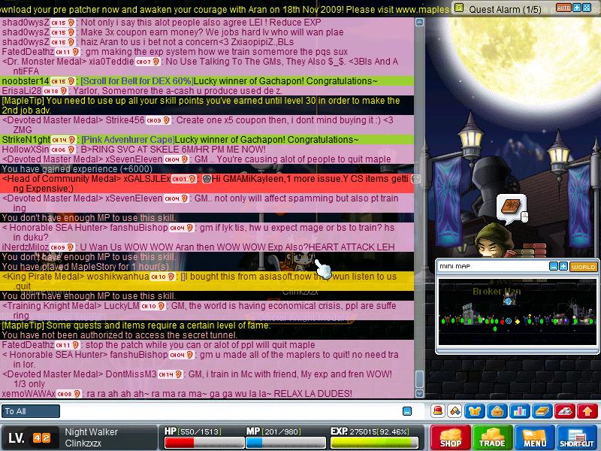Open the red siren report icon
This screenshot has height=451, width=601.
438,411
